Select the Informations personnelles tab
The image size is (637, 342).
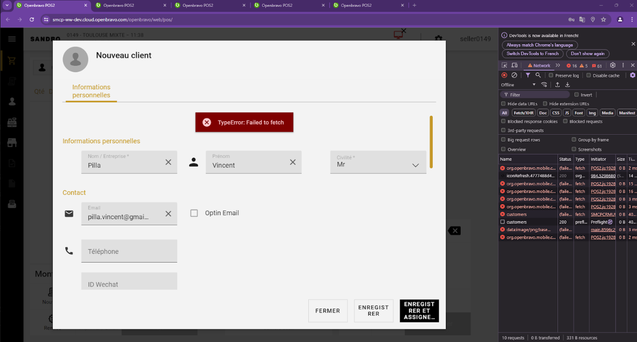[x=91, y=91]
